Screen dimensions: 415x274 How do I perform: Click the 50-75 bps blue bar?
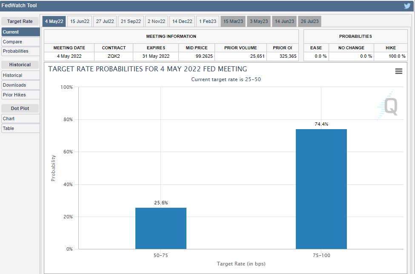160,228
